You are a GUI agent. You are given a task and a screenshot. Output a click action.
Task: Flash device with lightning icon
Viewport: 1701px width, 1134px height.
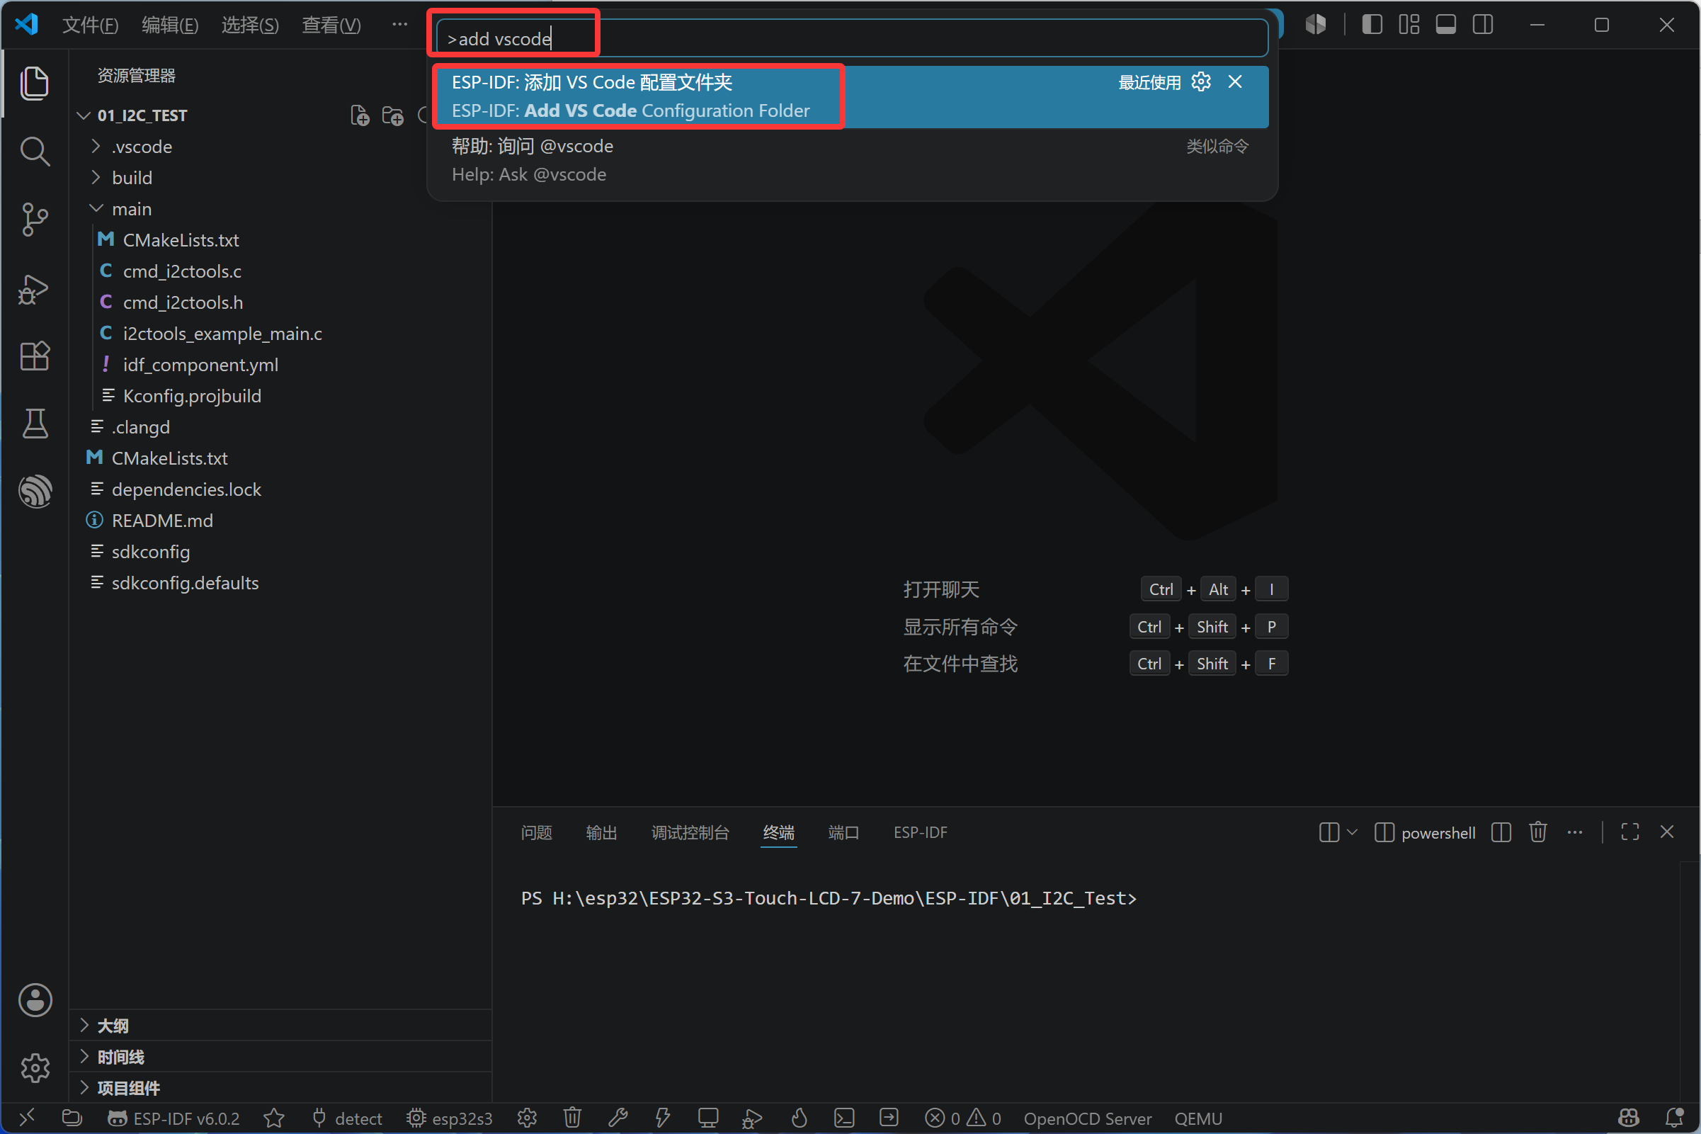[663, 1118]
